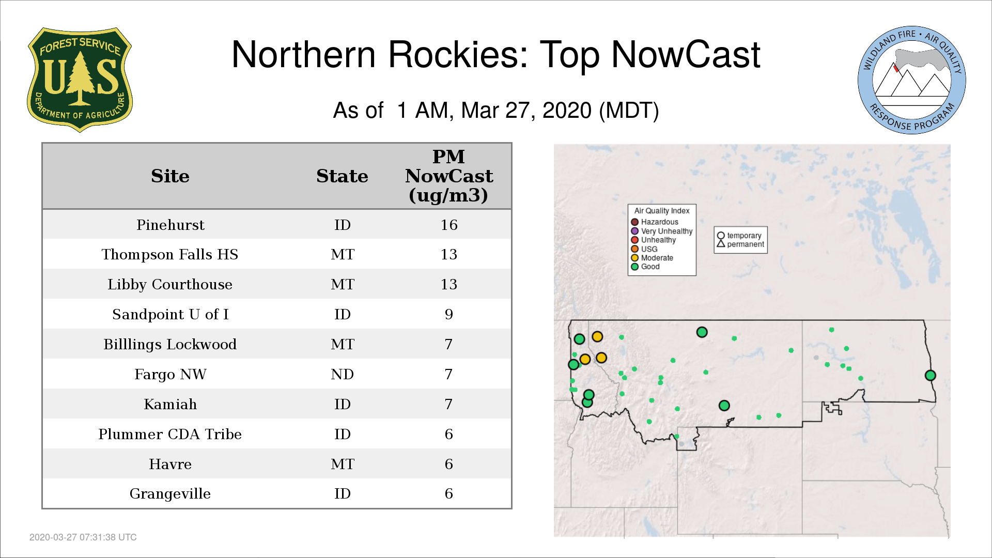This screenshot has height=558, width=992.
Task: Click the Site column header
Action: point(170,176)
